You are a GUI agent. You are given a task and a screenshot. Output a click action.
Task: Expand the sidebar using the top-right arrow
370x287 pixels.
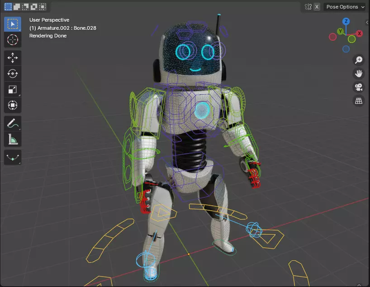pos(367,23)
